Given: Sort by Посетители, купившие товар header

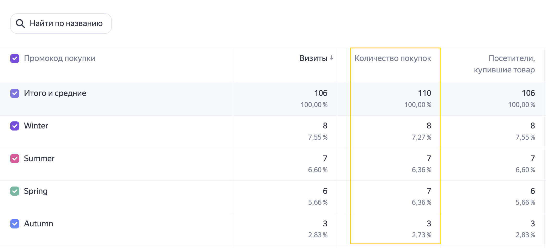Looking at the screenshot, I should coord(504,64).
